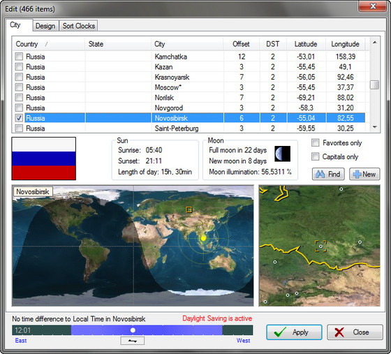The height and width of the screenshot is (354, 391).
Task: Apply changes with the Apply button
Action: pos(294,332)
